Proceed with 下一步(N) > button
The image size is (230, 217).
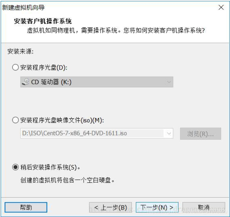pyautogui.click(x=157, y=207)
